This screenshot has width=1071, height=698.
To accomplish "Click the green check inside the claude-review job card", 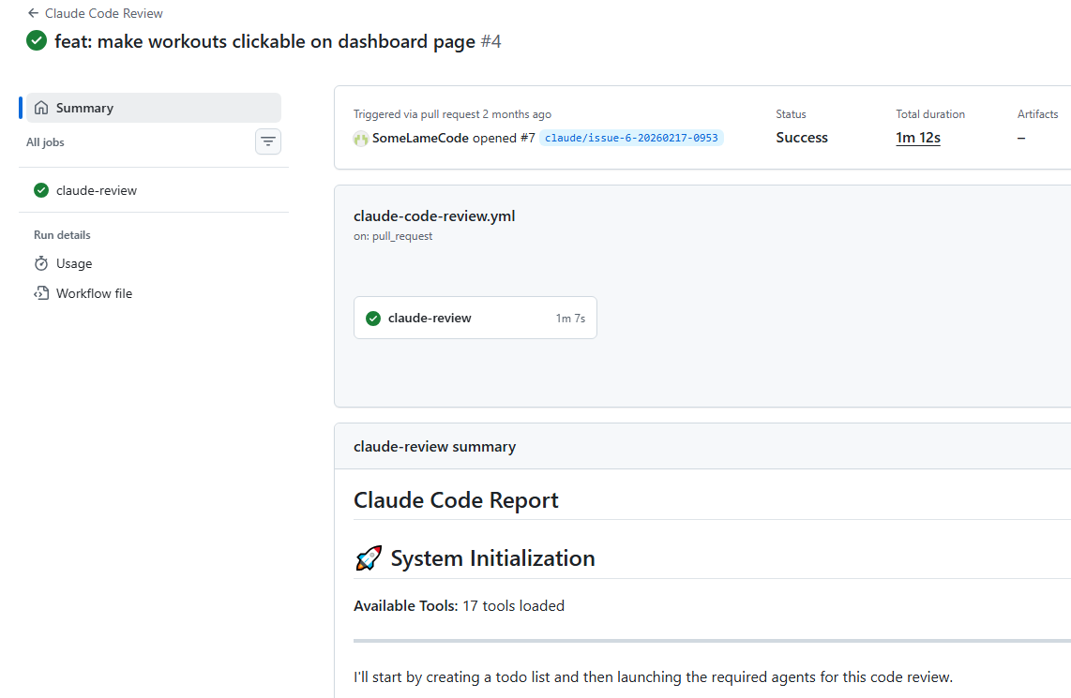I will 373,318.
